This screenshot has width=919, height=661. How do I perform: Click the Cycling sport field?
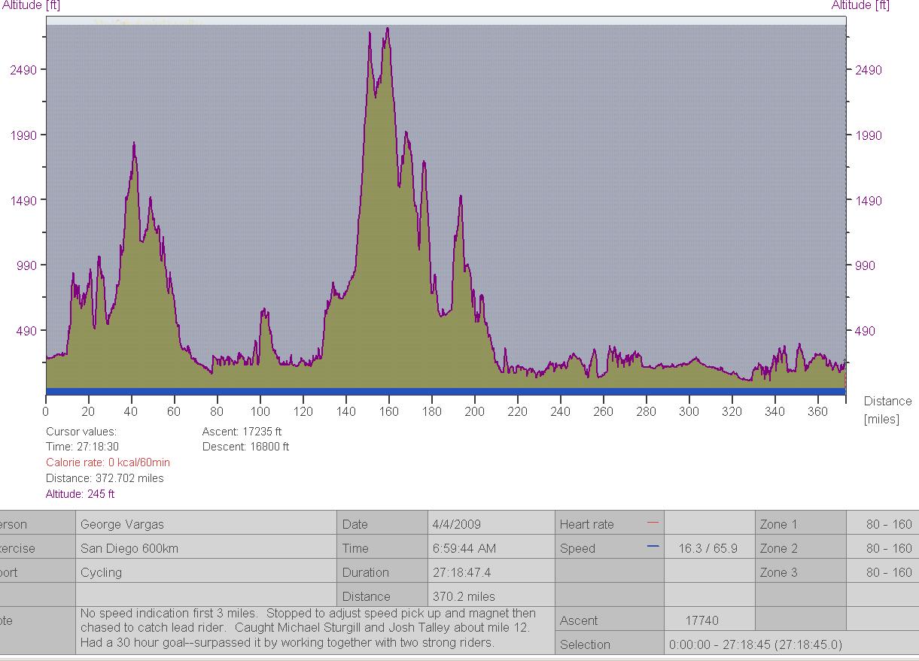pyautogui.click(x=101, y=572)
